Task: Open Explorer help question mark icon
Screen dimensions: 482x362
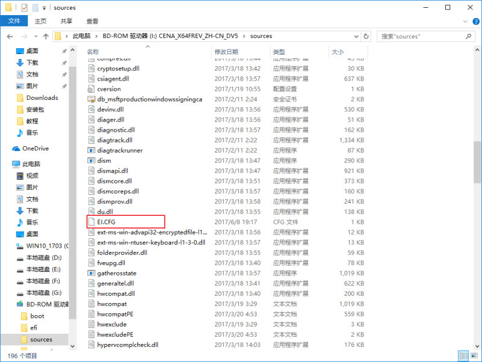Action: [x=476, y=22]
